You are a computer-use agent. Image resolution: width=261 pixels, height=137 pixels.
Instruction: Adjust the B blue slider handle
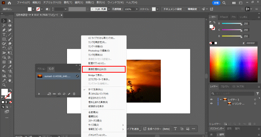coord(241,37)
